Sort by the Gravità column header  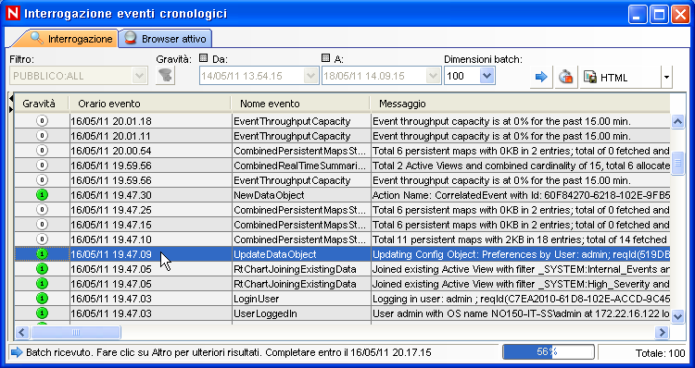click(x=41, y=104)
